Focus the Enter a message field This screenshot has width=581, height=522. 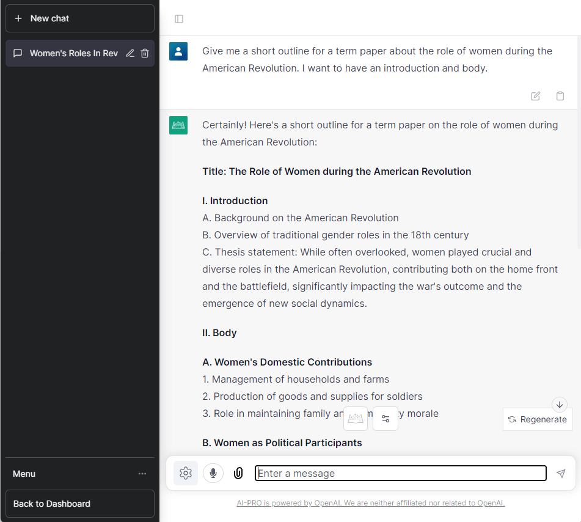tap(400, 473)
